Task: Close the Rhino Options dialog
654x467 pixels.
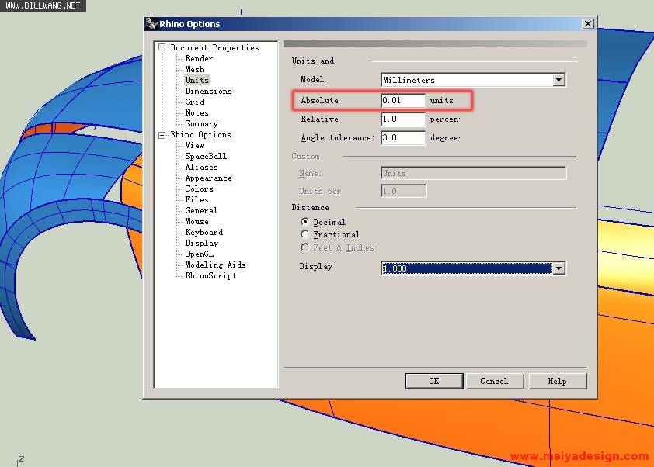Action: [588, 24]
